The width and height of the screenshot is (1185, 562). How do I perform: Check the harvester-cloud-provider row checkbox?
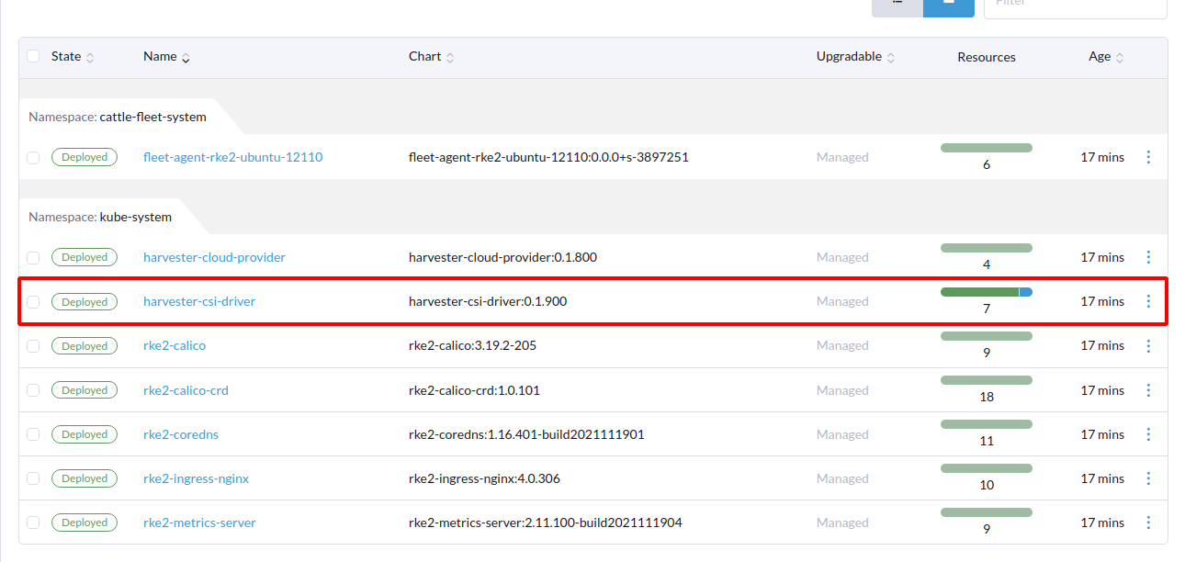(x=33, y=257)
